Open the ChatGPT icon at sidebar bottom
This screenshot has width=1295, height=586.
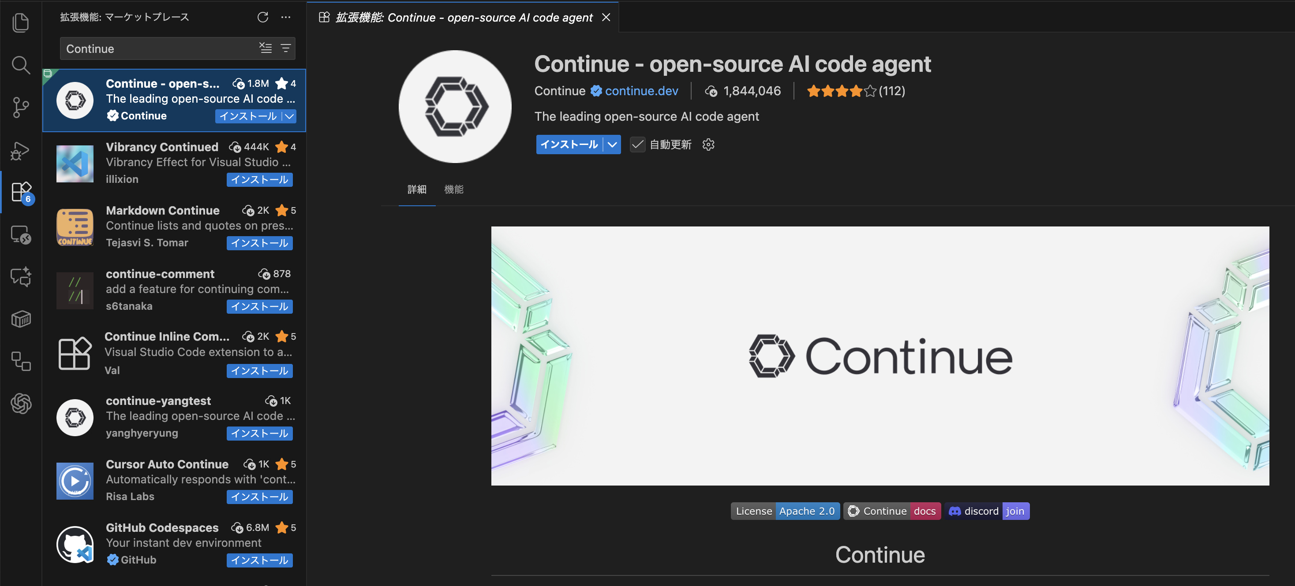point(21,404)
